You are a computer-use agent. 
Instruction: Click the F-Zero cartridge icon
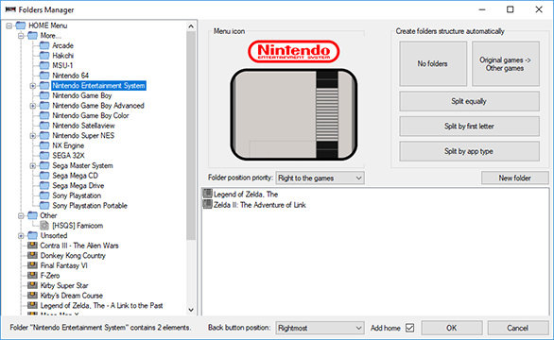pyautogui.click(x=32, y=276)
